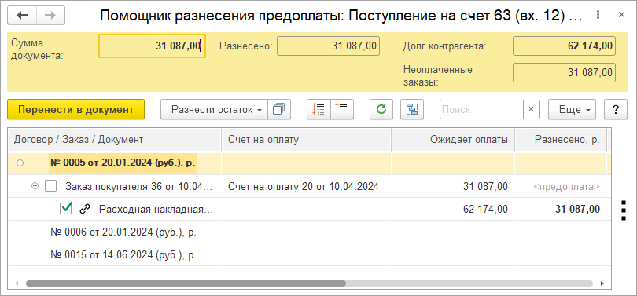Close the prepayment assistant window
This screenshot has width=637, height=296.
pyautogui.click(x=621, y=16)
